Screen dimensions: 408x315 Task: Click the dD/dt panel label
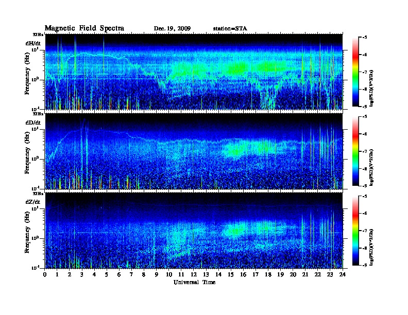tap(33, 122)
